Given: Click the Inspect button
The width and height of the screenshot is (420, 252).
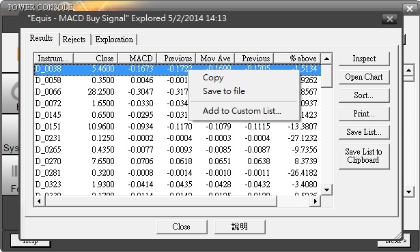Looking at the screenshot, I should (364, 59).
